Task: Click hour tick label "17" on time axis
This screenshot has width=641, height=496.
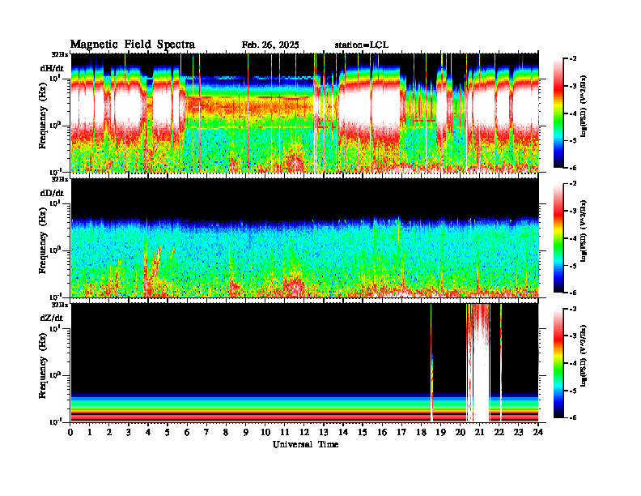Action: 402,432
